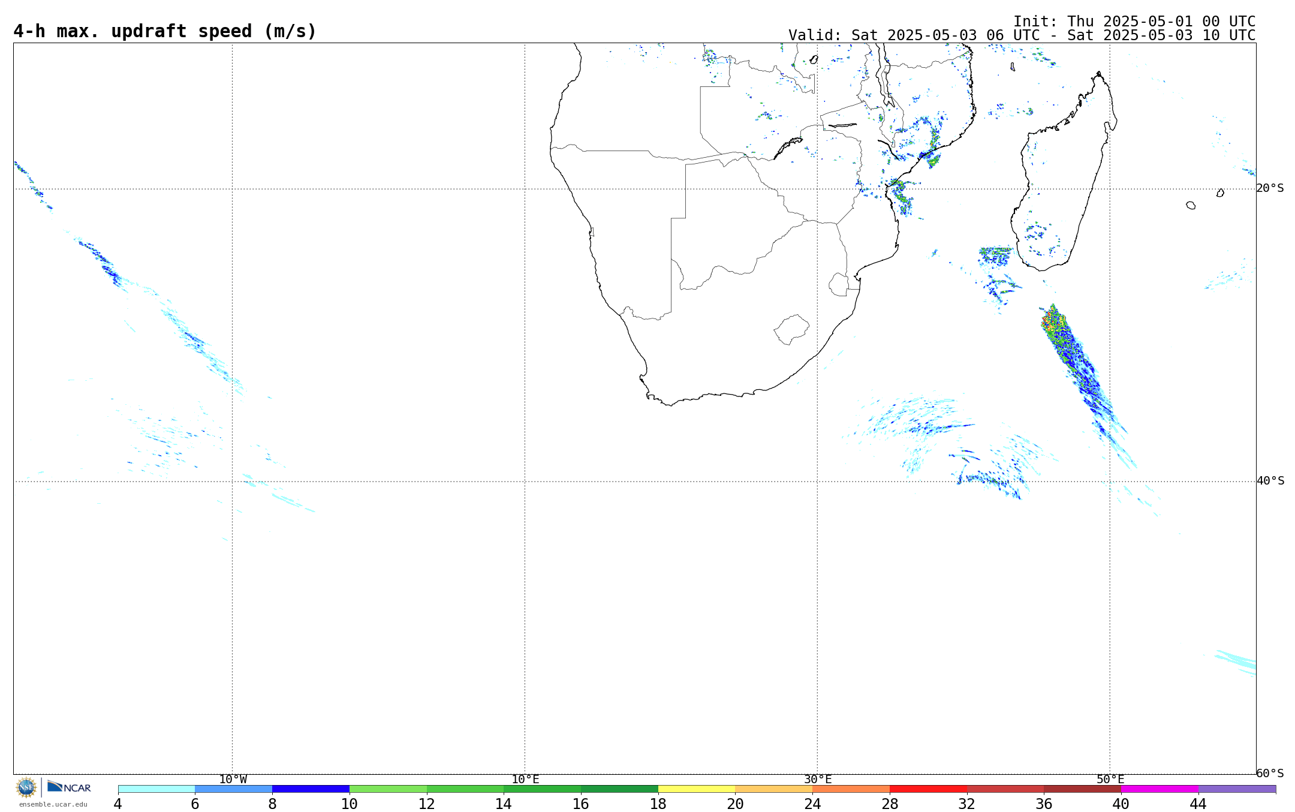Click the 'Init: Thu 2025-05-01 00 UTC' text
The height and width of the screenshot is (812, 1295).
(1134, 22)
